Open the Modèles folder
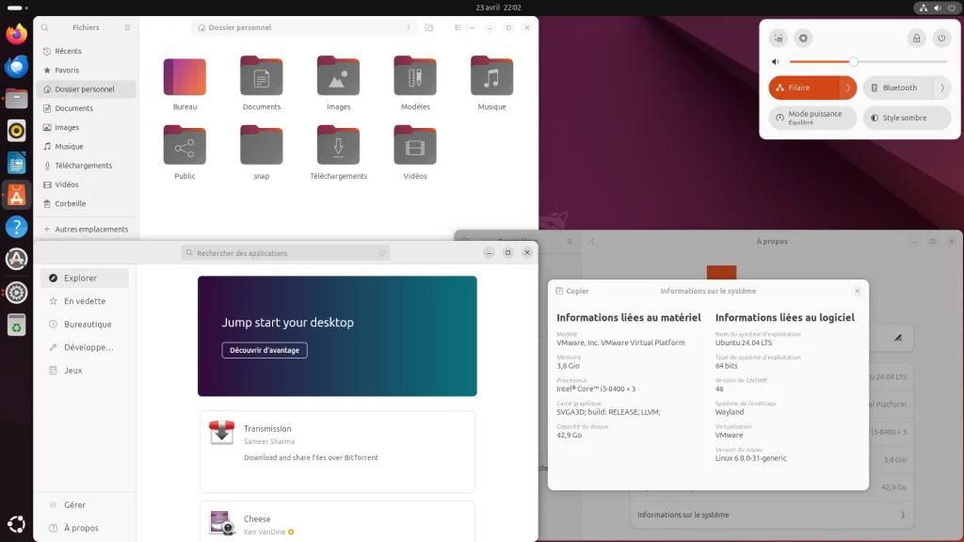Screen dimensions: 964x542 coord(415,77)
